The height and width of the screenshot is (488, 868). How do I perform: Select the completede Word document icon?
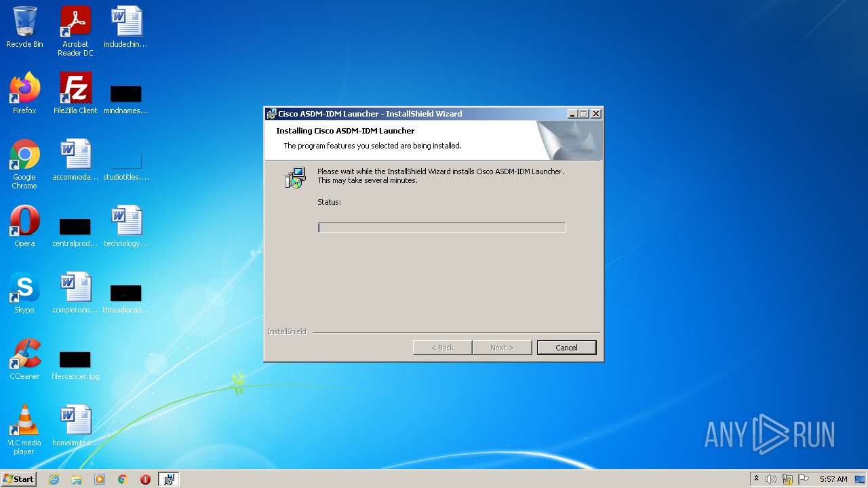pos(75,293)
